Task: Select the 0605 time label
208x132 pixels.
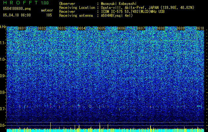Action: [x=101, y=28]
